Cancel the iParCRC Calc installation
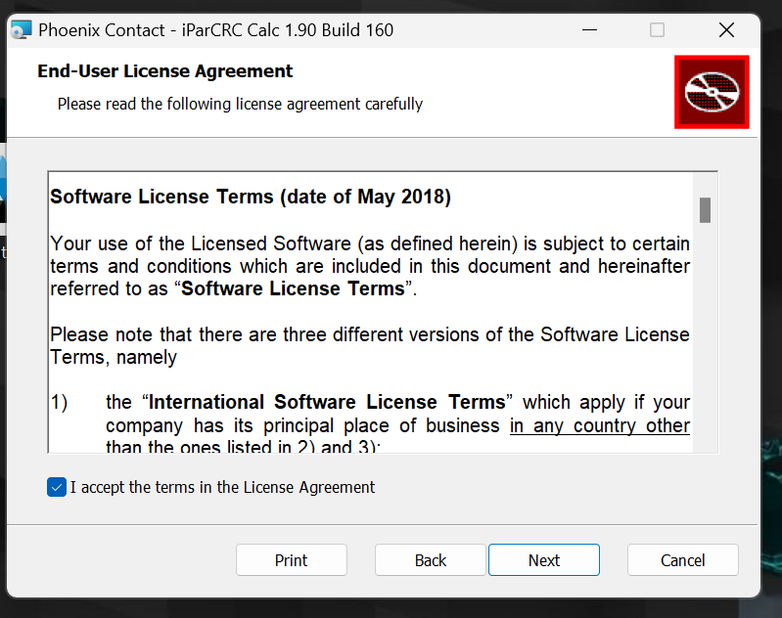This screenshot has width=782, height=618. 683,560
